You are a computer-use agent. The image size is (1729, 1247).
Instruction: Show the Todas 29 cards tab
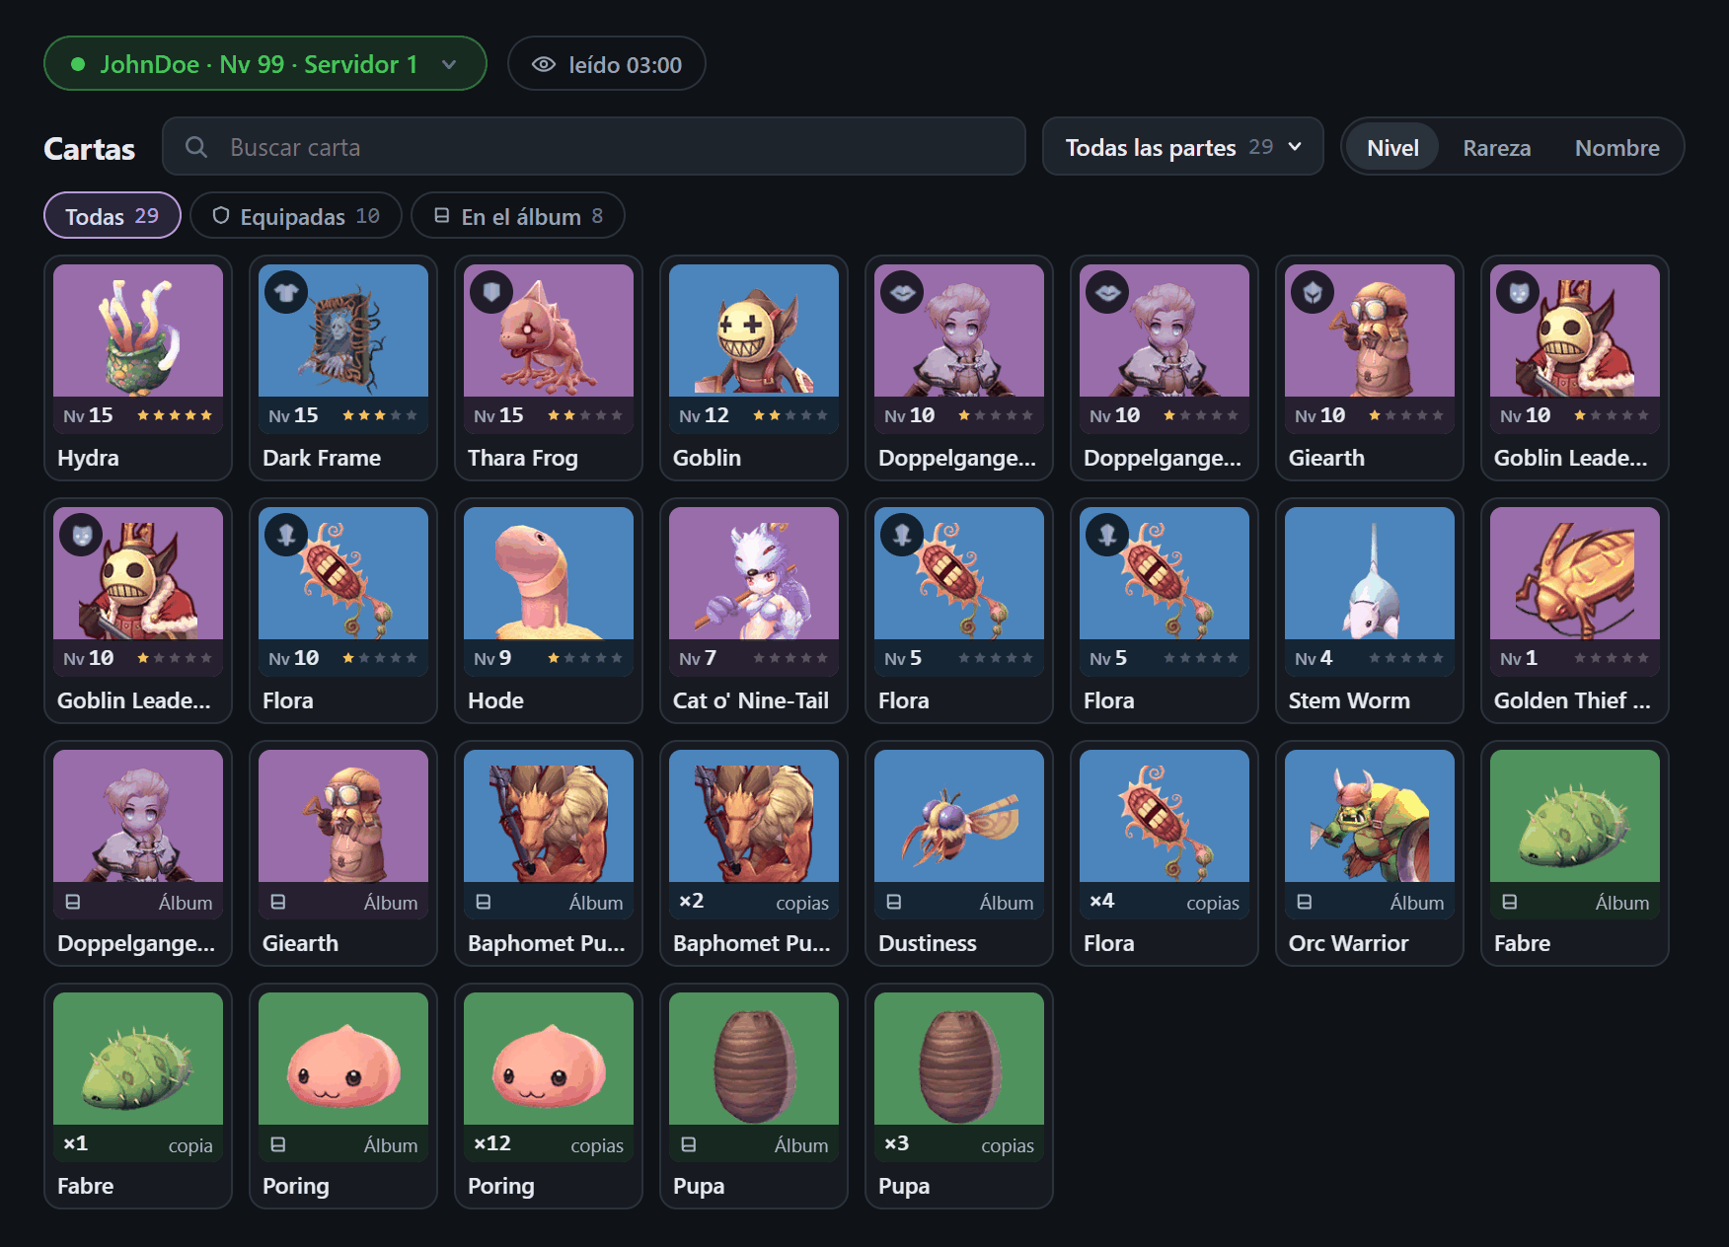tap(113, 216)
